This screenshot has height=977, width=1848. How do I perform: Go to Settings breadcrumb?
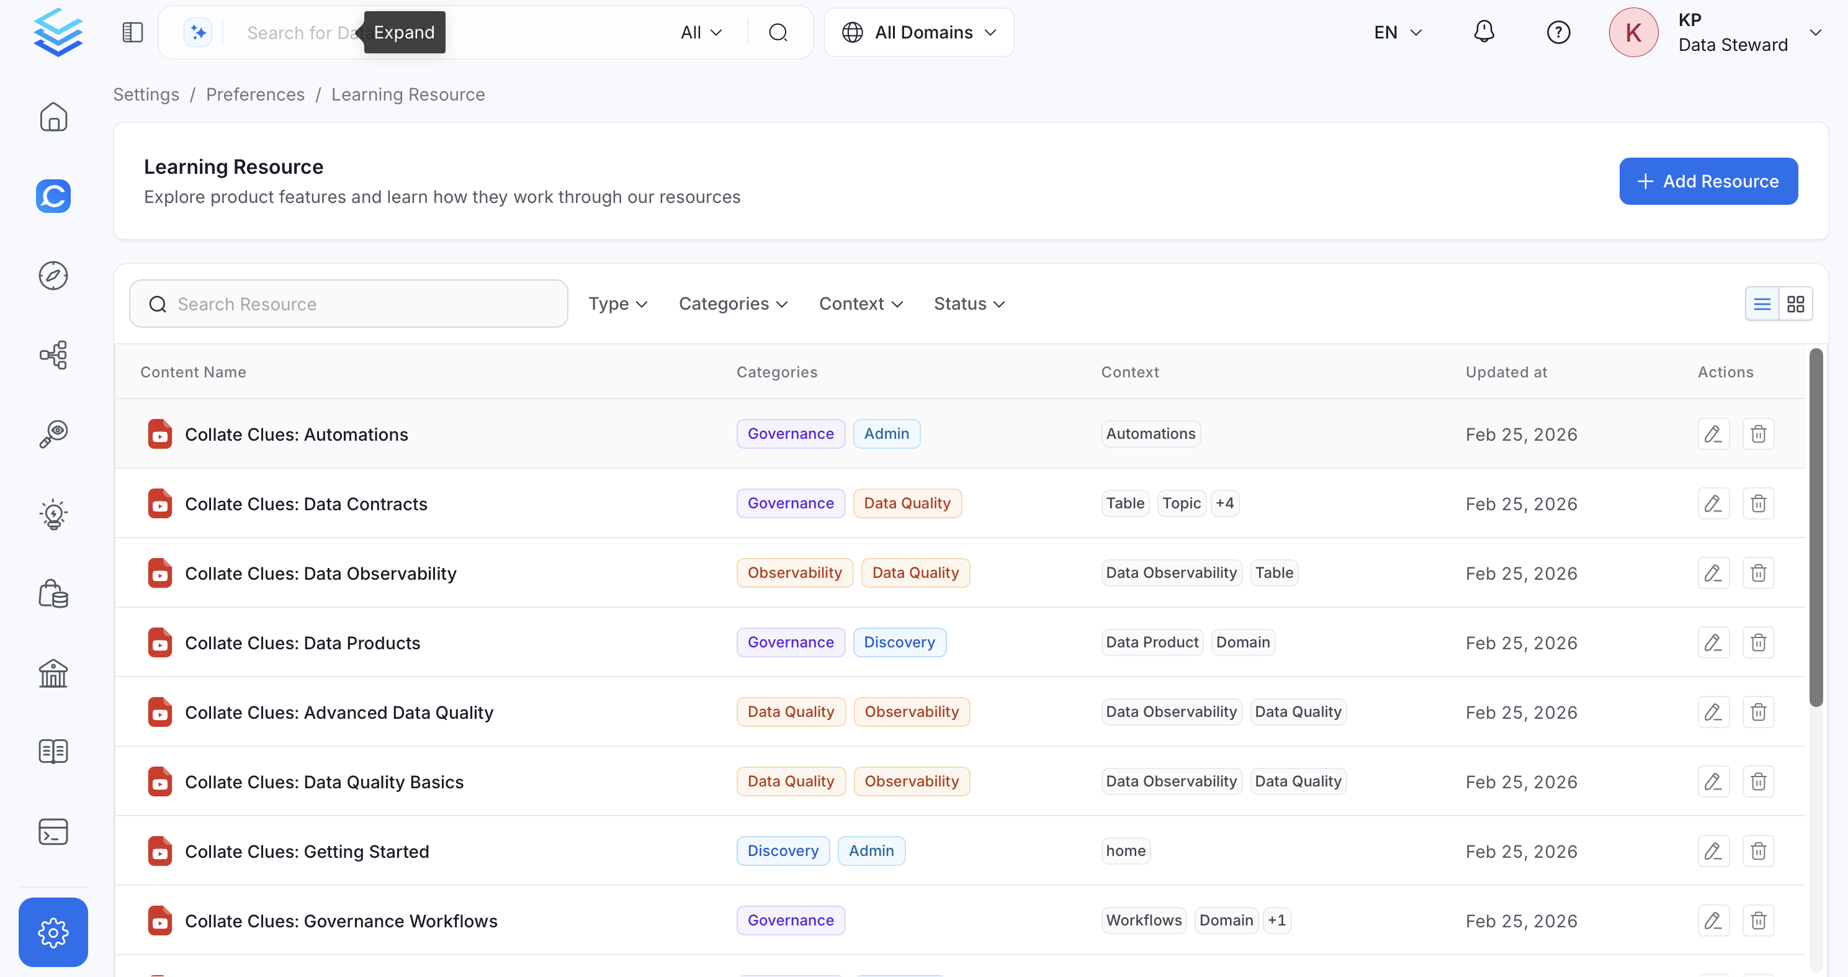146,95
